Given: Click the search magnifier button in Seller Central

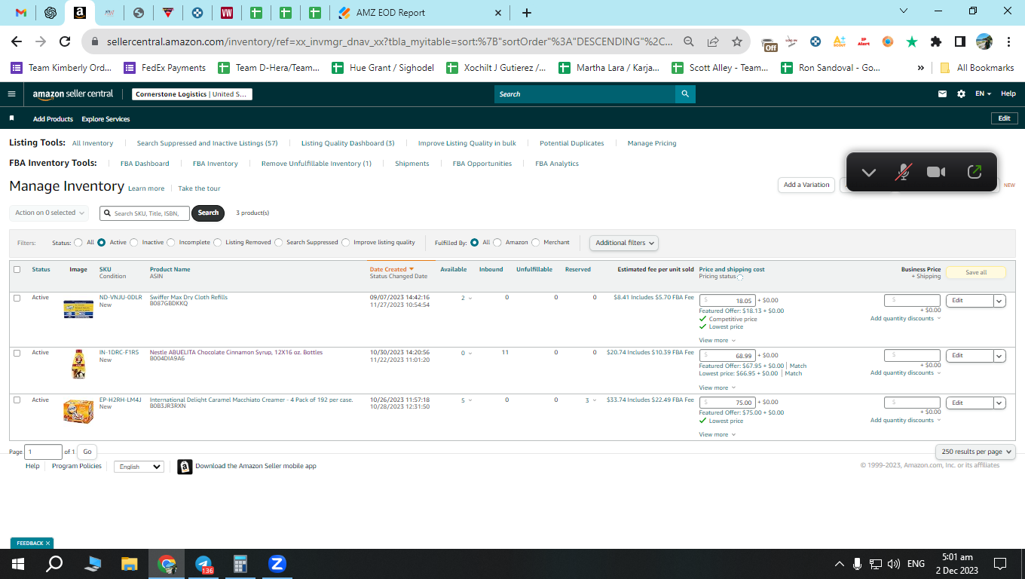Looking at the screenshot, I should pyautogui.click(x=685, y=94).
